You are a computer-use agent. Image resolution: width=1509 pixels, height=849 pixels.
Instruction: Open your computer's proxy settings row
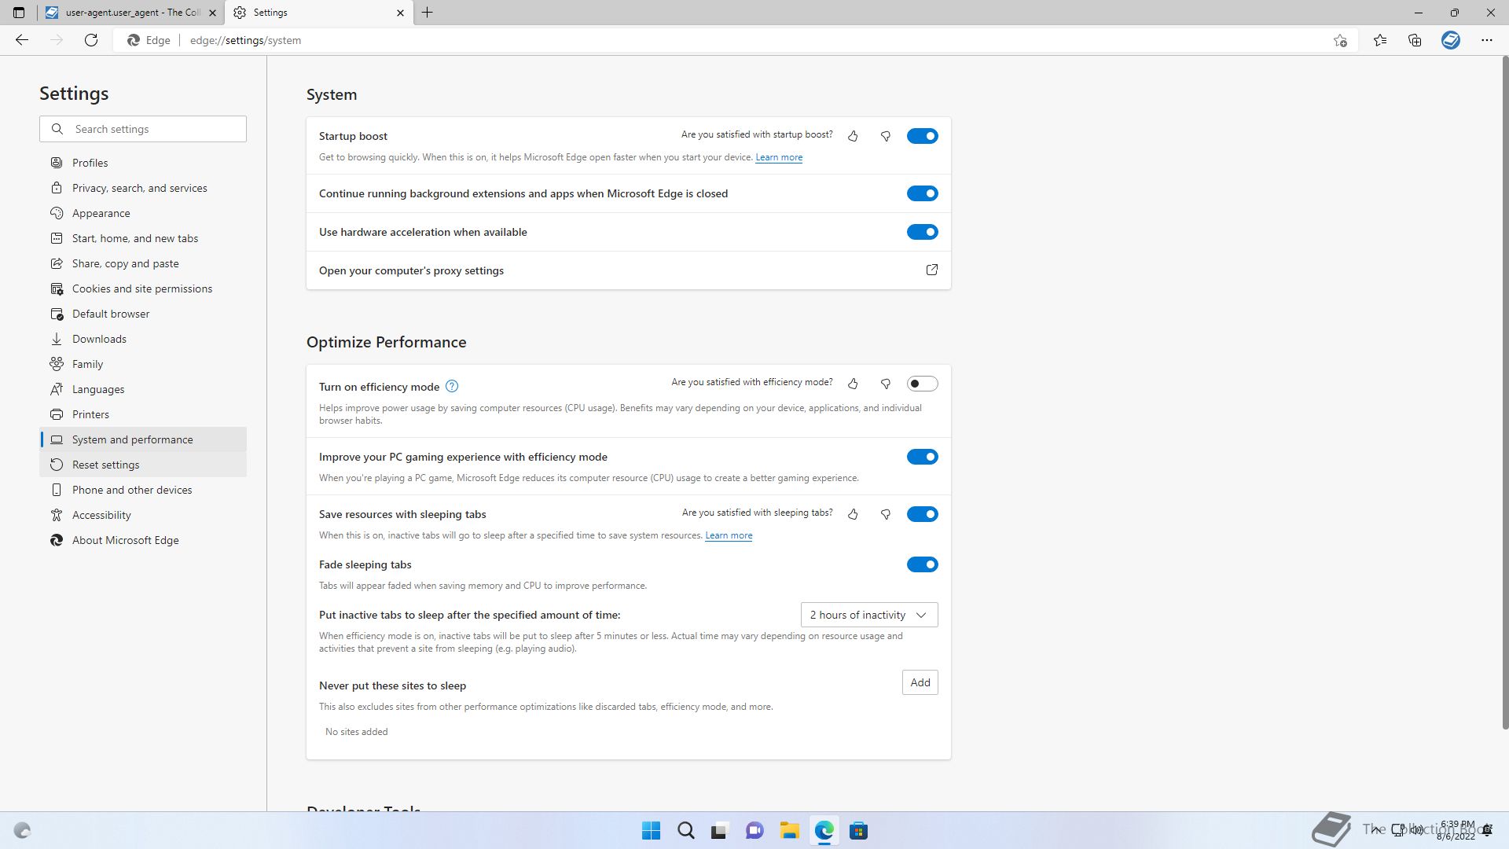[x=629, y=270]
